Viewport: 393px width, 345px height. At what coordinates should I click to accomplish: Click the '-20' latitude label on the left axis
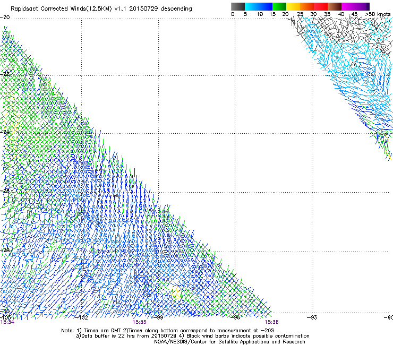[x=5, y=18]
